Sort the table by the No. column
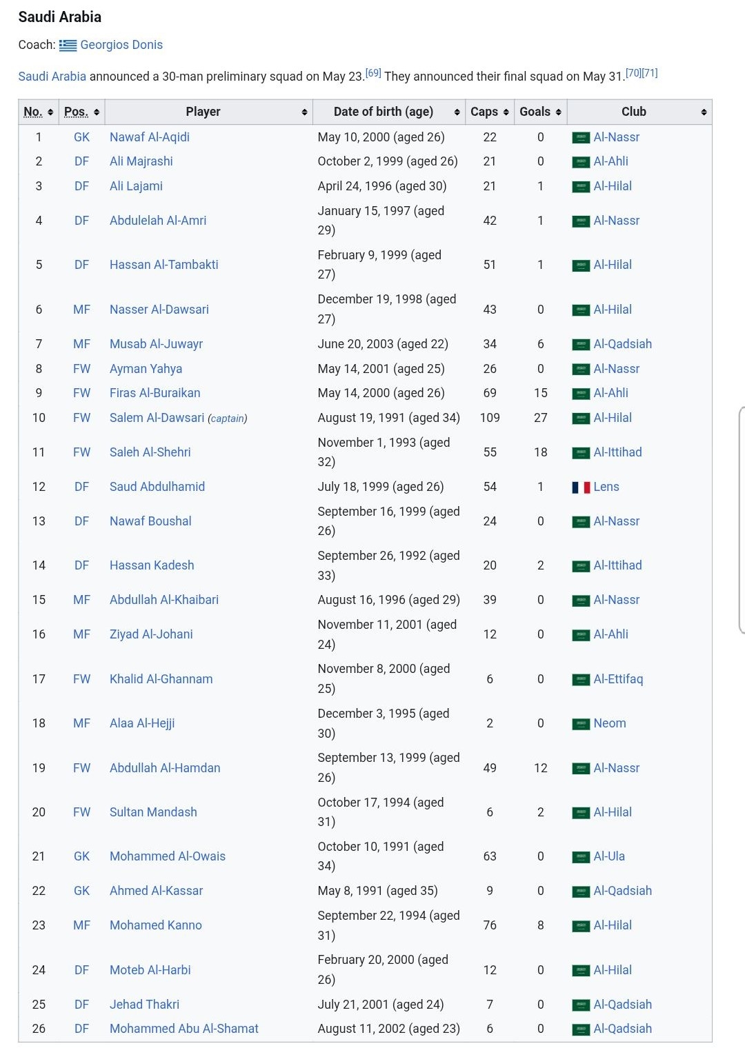Screen dimensions: 745x1057 (x=39, y=112)
